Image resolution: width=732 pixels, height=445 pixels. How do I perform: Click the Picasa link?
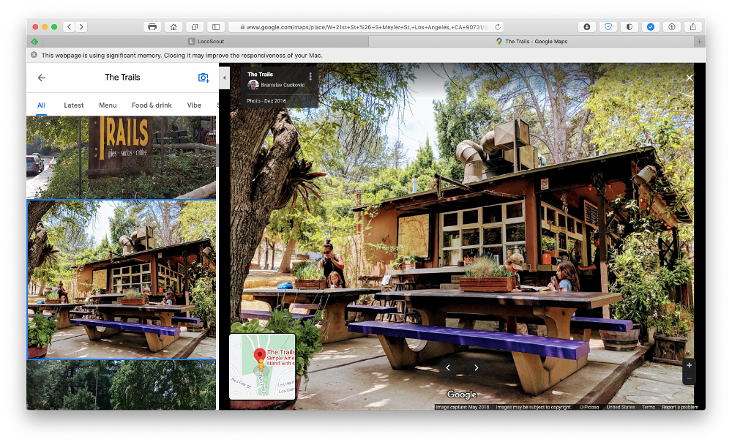coord(589,407)
